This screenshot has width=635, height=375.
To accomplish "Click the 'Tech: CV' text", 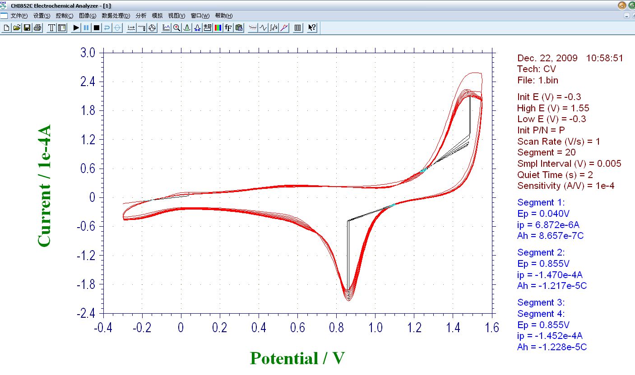I will (537, 69).
